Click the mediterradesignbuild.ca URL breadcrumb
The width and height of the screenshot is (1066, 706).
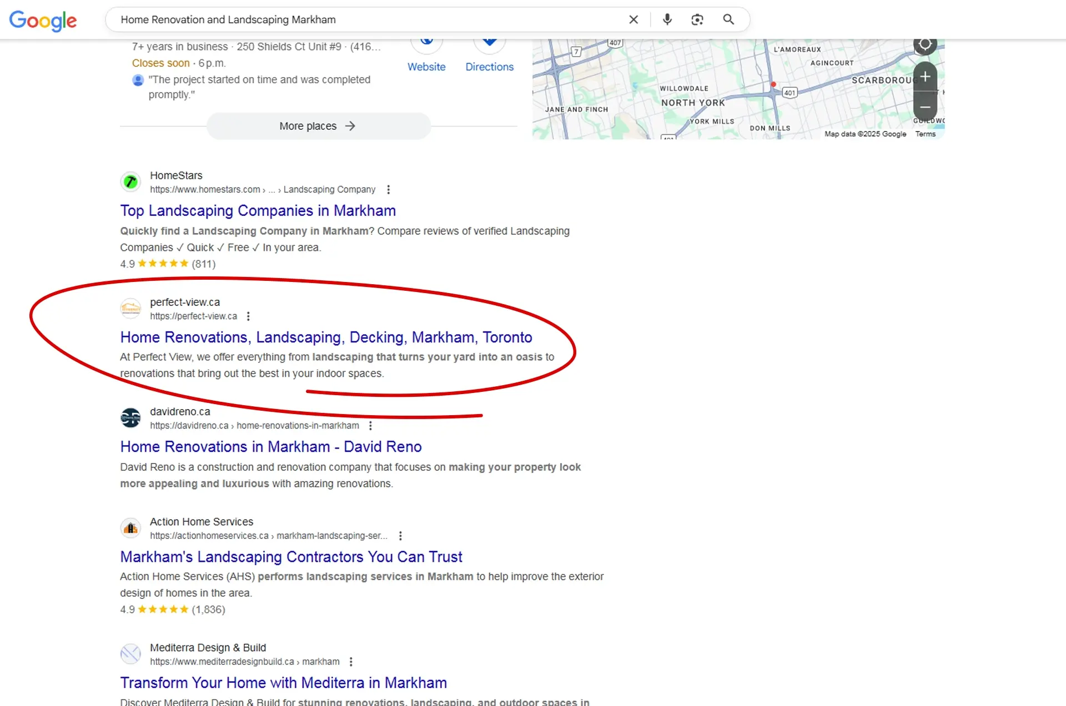pyautogui.click(x=245, y=662)
